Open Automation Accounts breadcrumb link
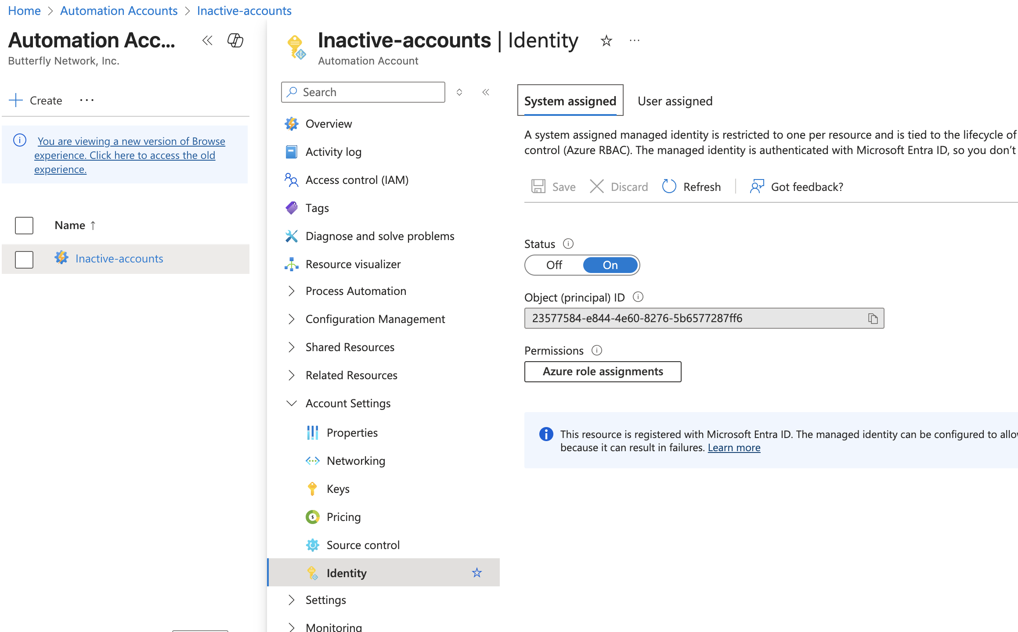Image resolution: width=1018 pixels, height=632 pixels. [x=119, y=11]
